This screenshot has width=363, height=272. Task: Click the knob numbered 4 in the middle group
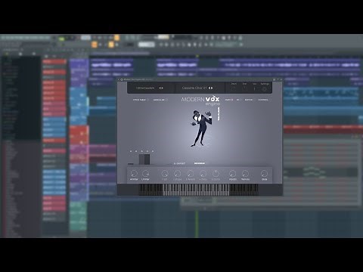coord(203,174)
